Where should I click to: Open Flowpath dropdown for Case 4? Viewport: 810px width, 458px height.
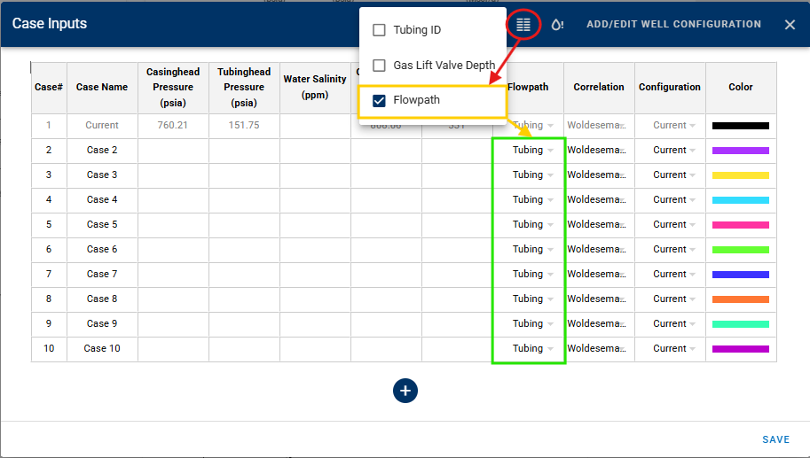[532, 199]
